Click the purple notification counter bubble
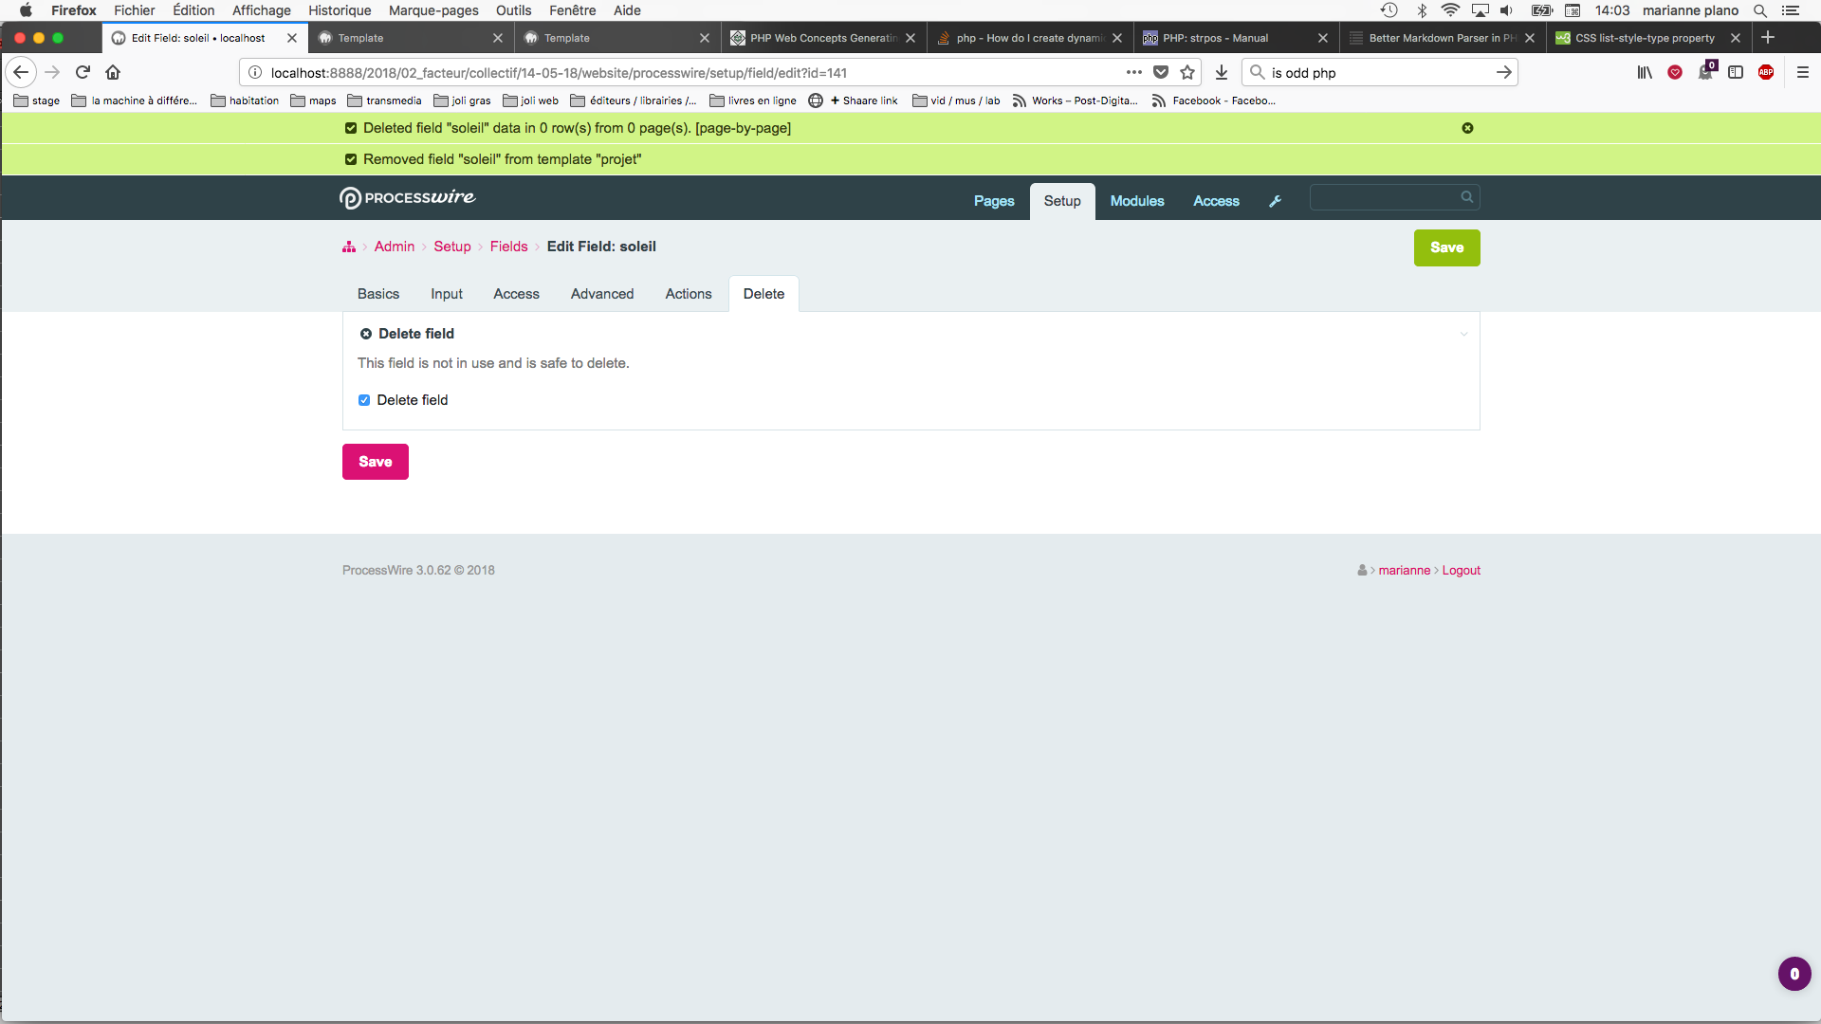This screenshot has height=1024, width=1821. point(1793,974)
